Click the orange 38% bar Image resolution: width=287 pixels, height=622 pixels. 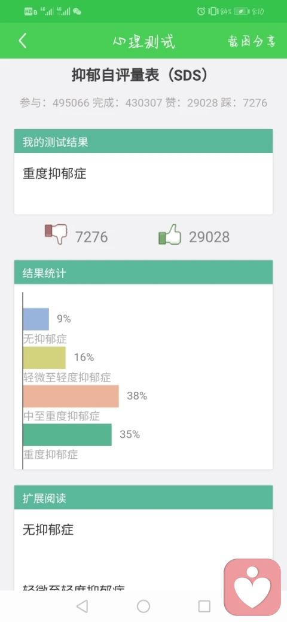(71, 397)
